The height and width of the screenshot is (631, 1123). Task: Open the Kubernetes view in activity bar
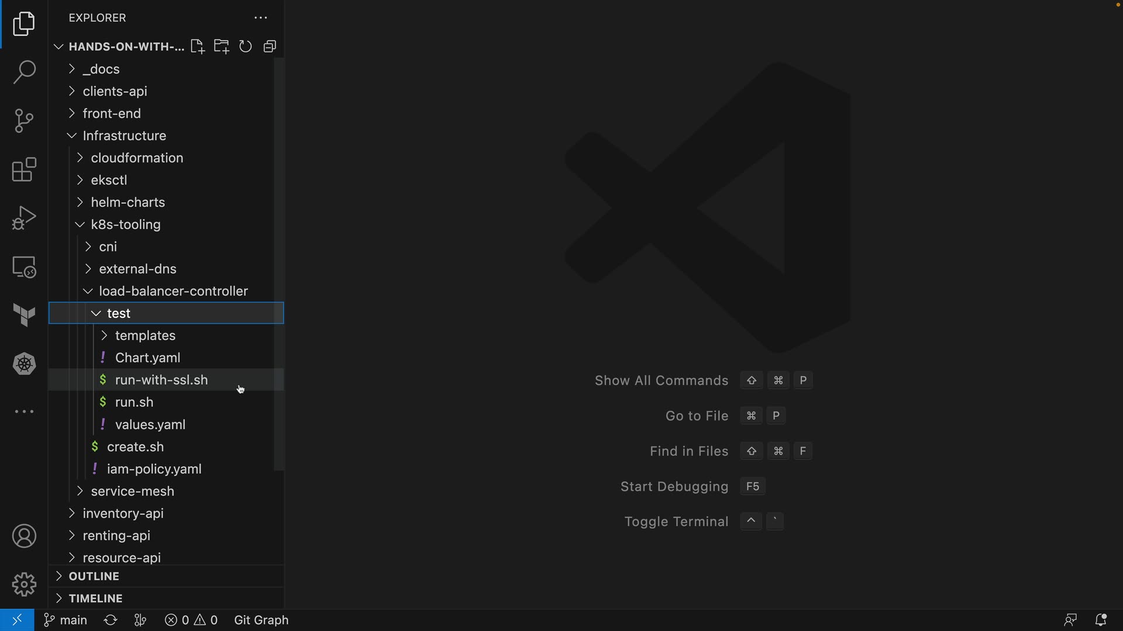[24, 364]
